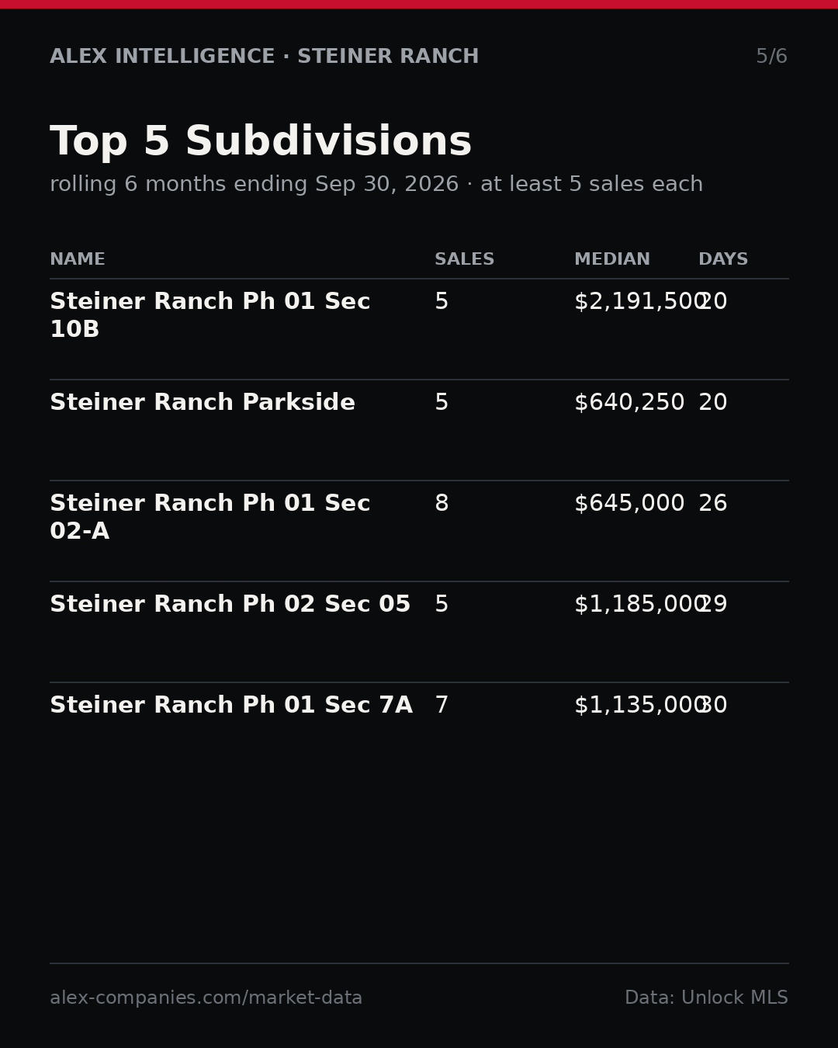Click the $645,000 median price

click(629, 505)
